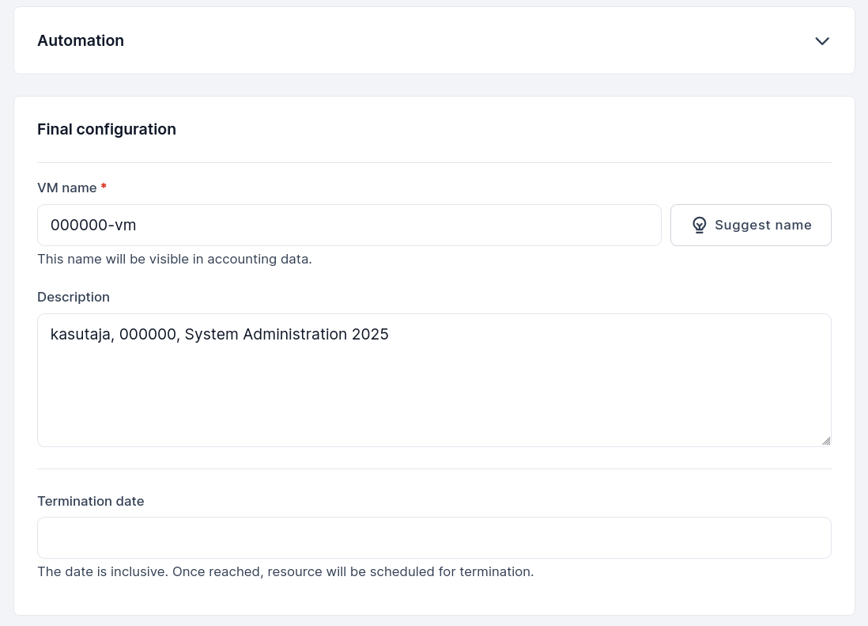Screen dimensions: 868x626
Task: Select the empty Termination date field
Action: point(434,537)
